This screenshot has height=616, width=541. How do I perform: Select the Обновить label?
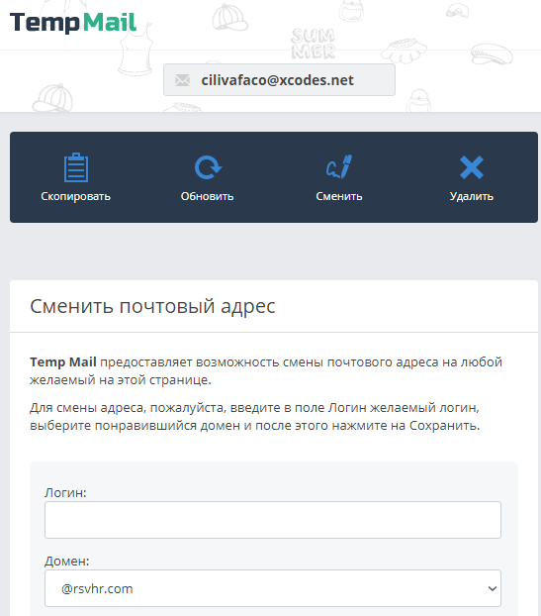[x=207, y=196]
